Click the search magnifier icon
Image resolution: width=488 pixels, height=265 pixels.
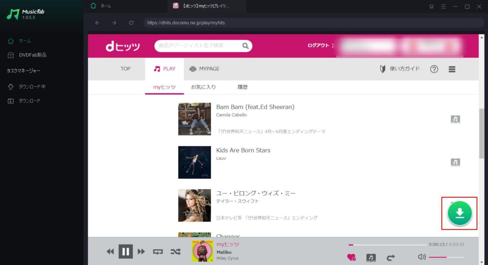pyautogui.click(x=246, y=46)
